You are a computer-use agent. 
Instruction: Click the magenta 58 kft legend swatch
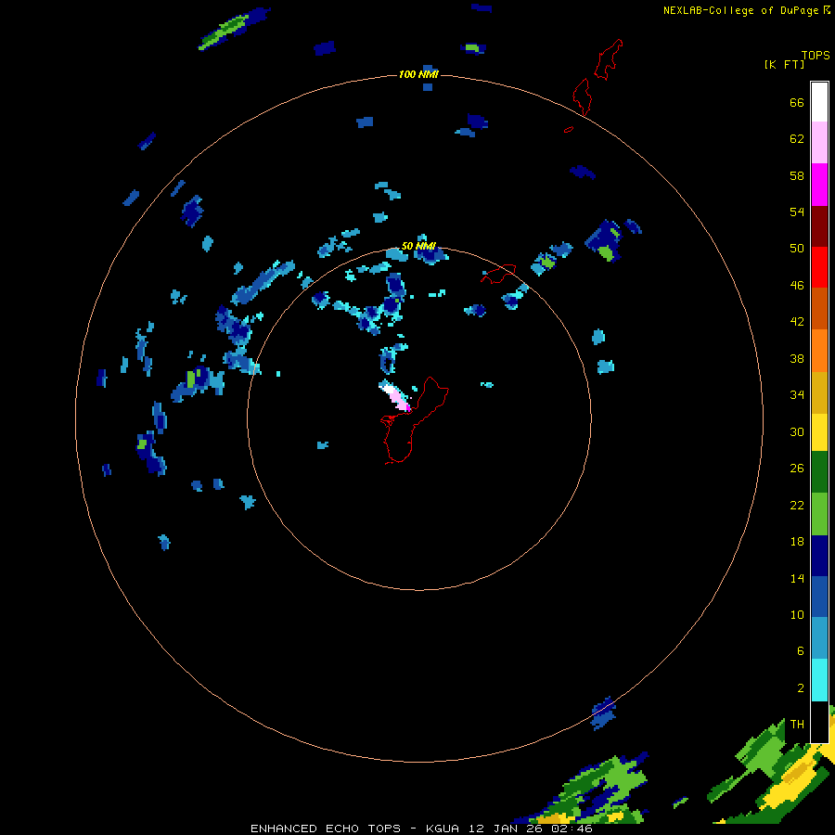click(819, 185)
